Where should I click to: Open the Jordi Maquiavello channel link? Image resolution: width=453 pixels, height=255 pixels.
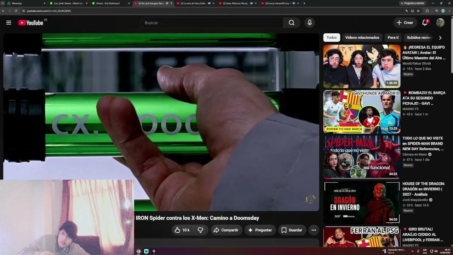point(415,200)
